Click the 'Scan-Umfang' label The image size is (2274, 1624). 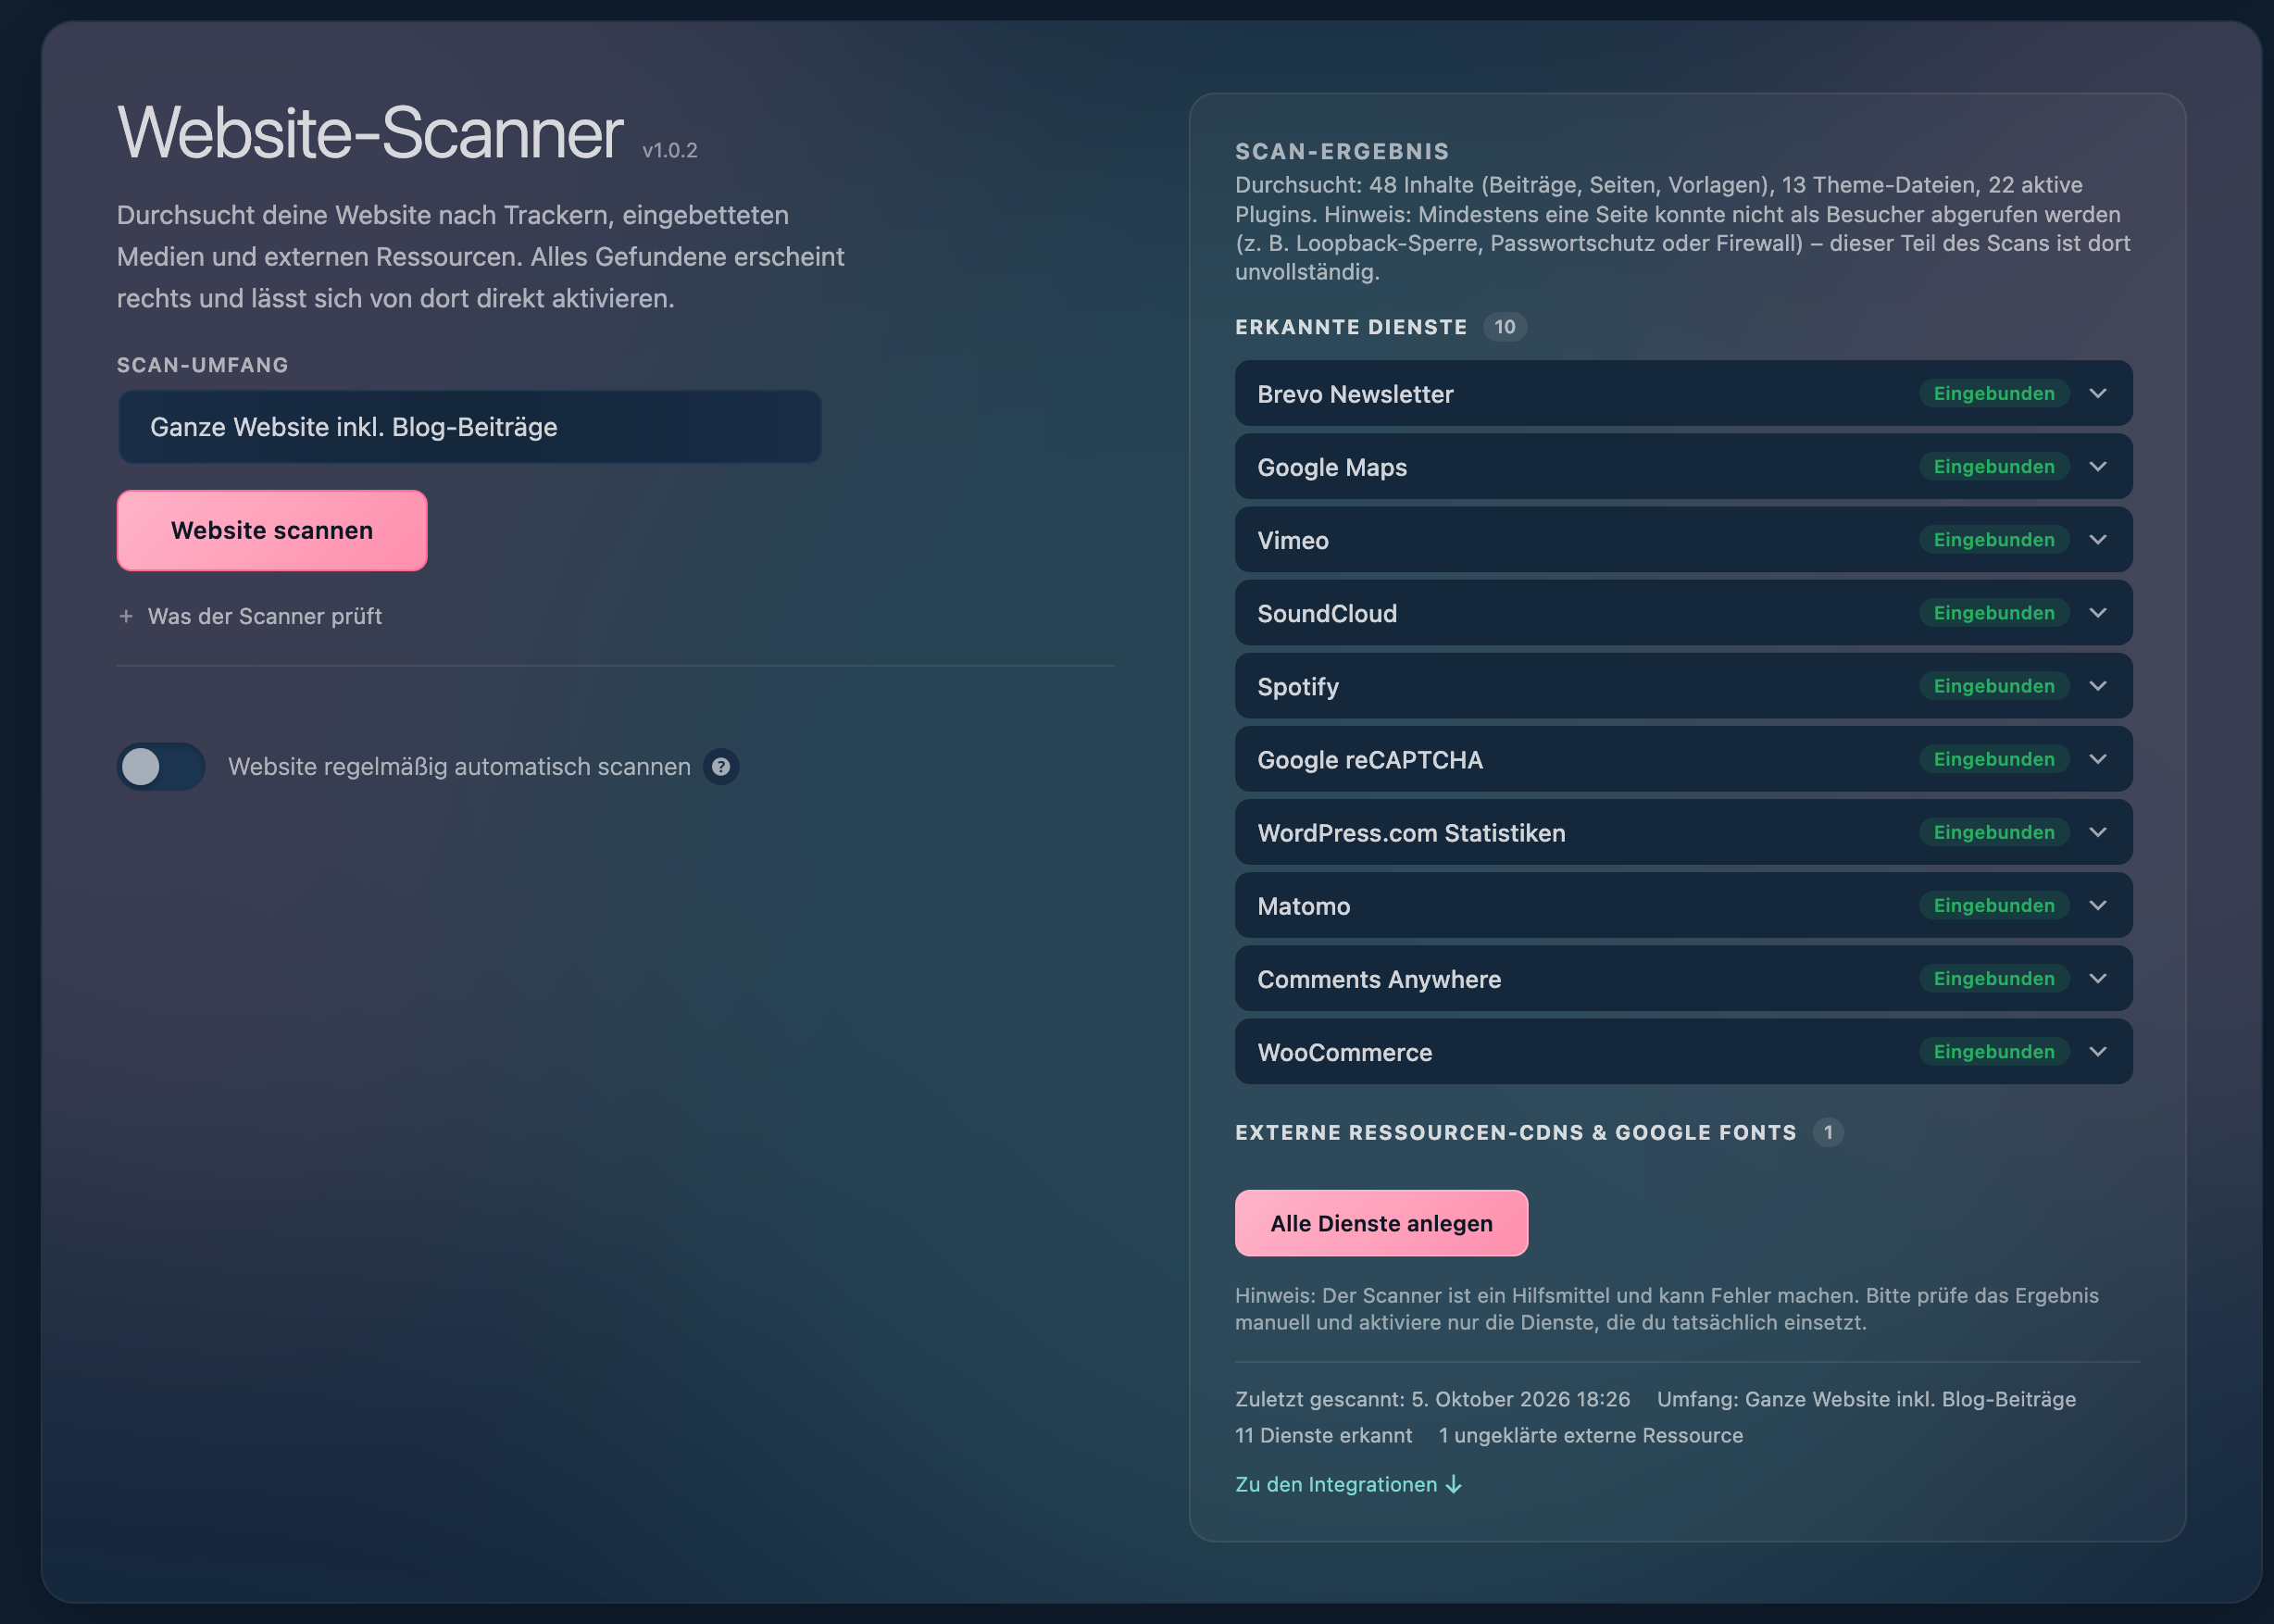pos(202,365)
